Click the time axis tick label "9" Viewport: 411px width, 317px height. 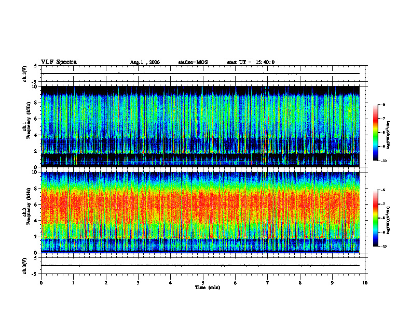(332, 283)
